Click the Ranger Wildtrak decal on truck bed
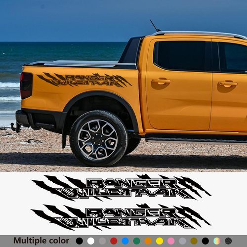The width and height of the screenshot is (247, 247). tap(84, 80)
